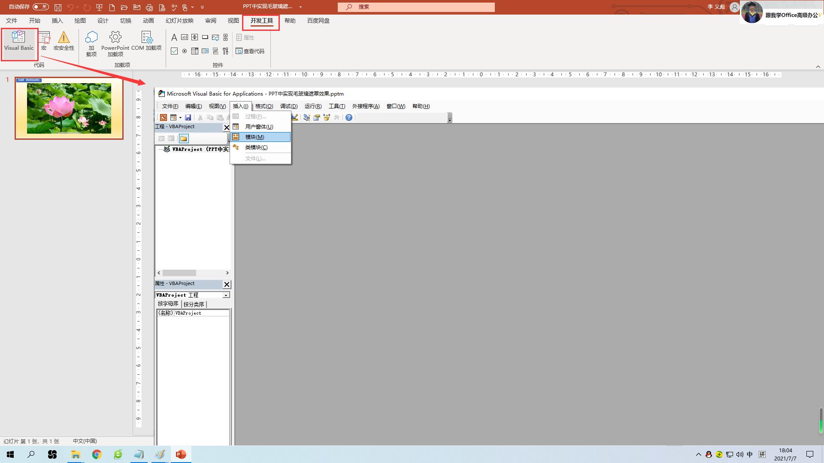Switch to the 按分类序 tab

[194, 304]
